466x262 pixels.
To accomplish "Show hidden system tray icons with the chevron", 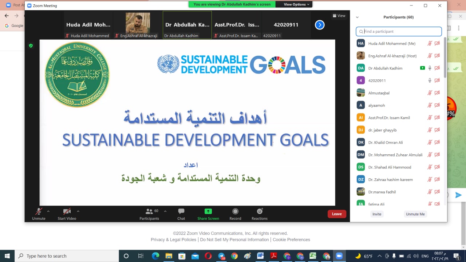I will coord(379,256).
